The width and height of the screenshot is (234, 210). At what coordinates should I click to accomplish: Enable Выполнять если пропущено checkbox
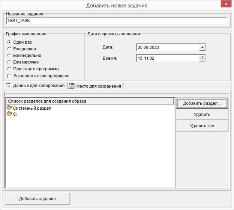(9, 76)
